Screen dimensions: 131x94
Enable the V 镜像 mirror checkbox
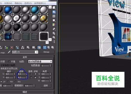[x=31, y=77]
